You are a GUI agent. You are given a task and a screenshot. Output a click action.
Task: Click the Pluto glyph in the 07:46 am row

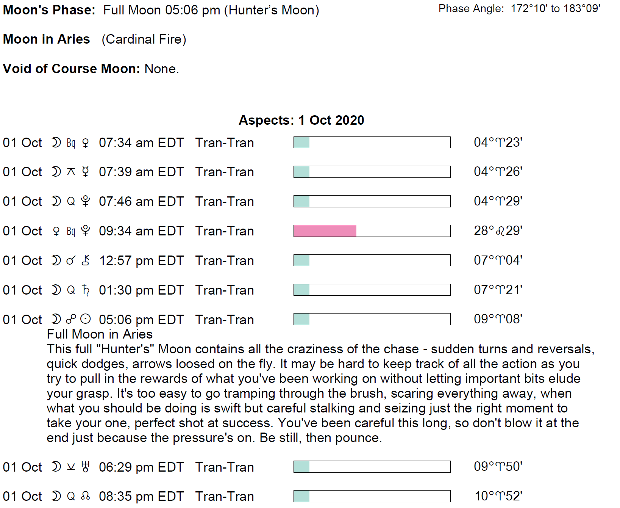(x=86, y=201)
